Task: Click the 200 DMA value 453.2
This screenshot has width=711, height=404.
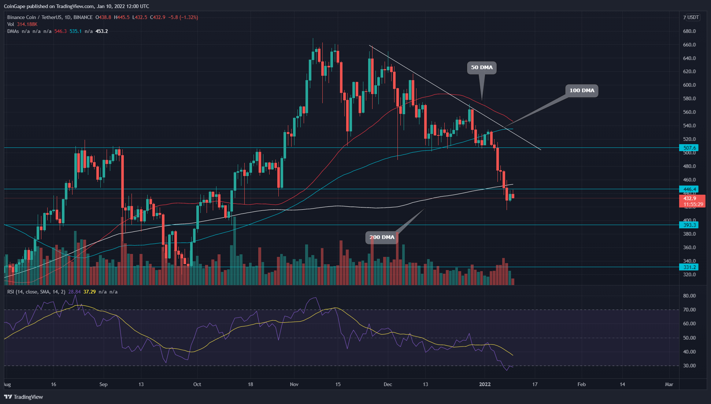Action: coord(102,31)
